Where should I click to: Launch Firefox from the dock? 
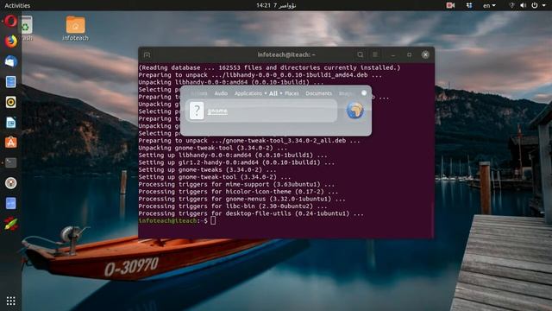(11, 41)
